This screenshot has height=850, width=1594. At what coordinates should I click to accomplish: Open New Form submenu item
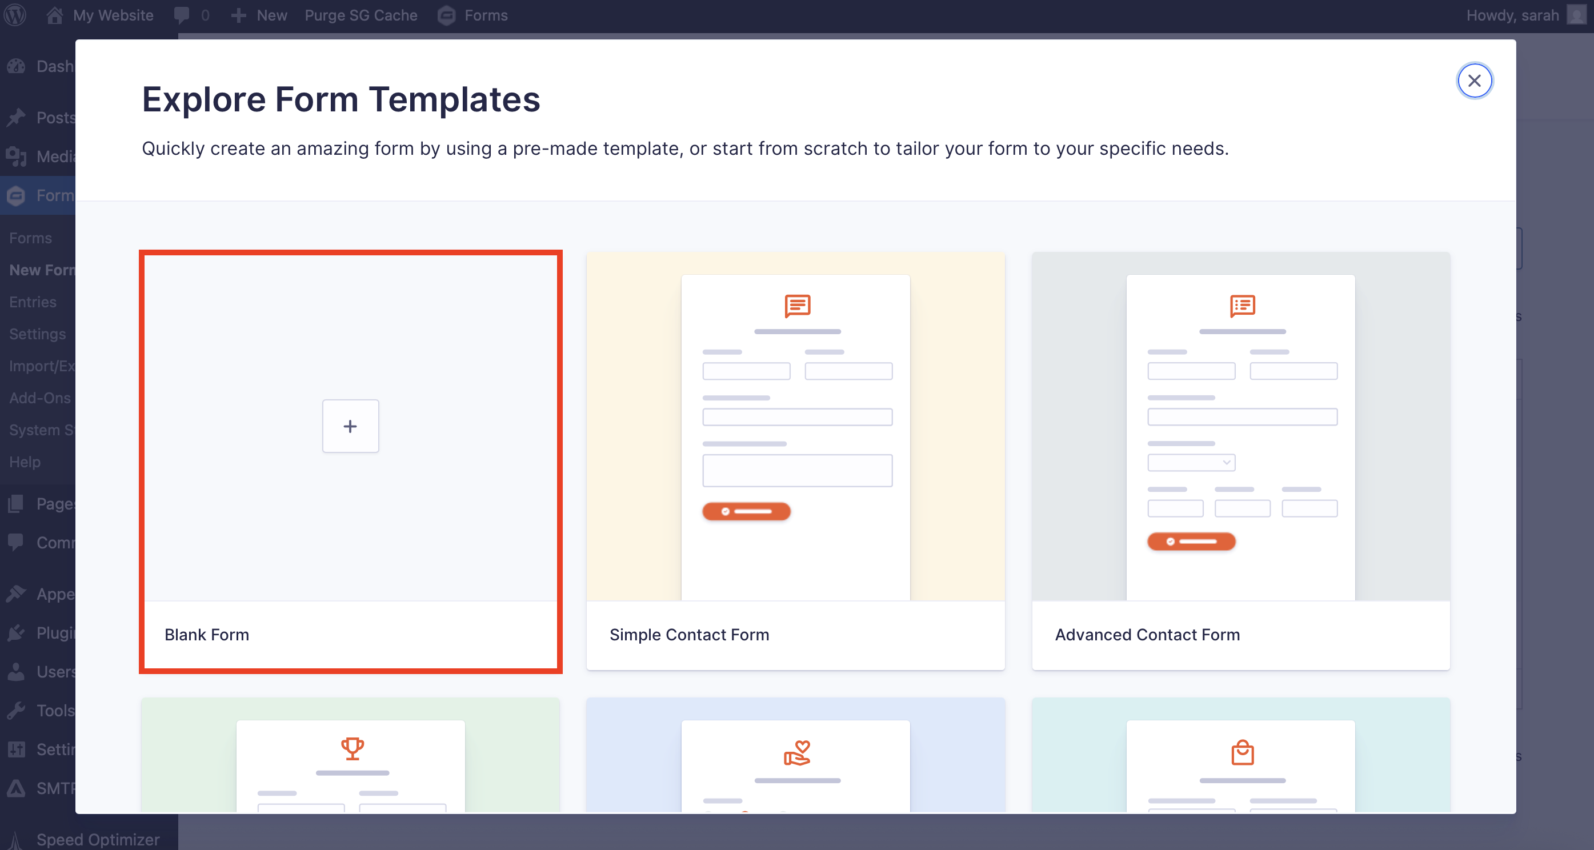42,270
